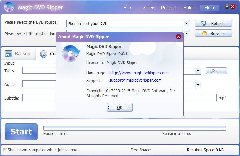Viewport: 240px width, 156px height.
Task: Click the conversion progress bar
Action: [x=134, y=128]
